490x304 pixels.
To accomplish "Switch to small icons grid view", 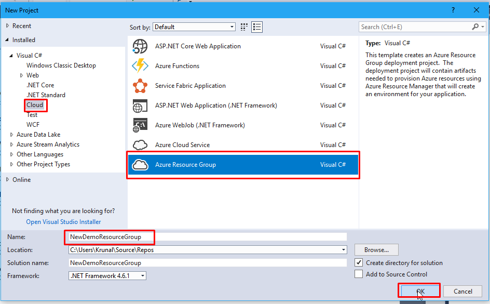I will [x=244, y=27].
